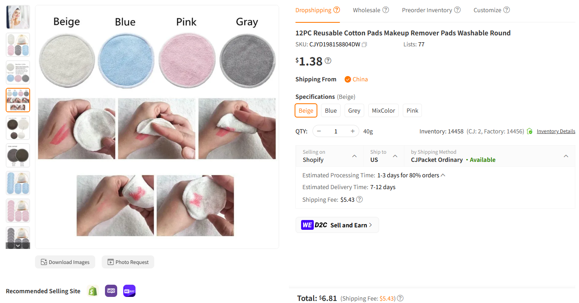
Task: Click the shipping fee question mark icon
Action: 360,199
